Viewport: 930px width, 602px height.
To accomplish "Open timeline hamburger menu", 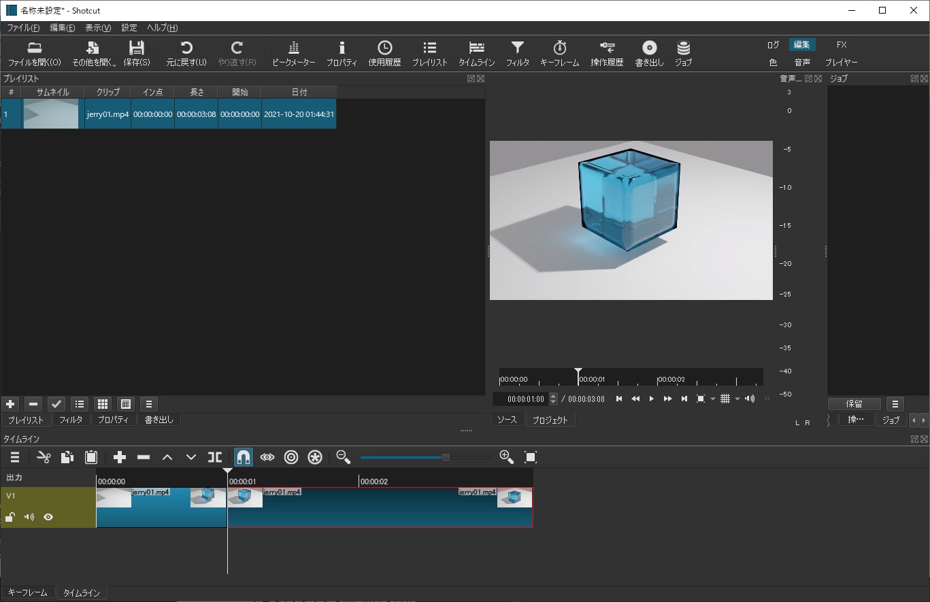I will point(15,457).
